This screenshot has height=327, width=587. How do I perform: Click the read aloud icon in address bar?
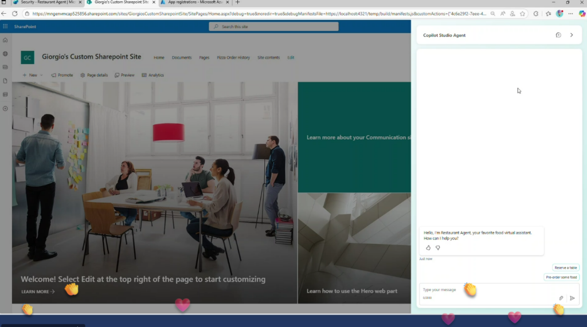click(502, 14)
